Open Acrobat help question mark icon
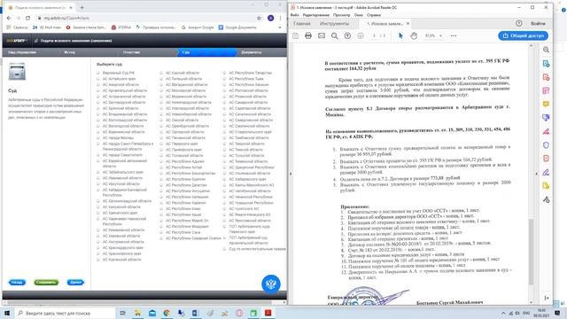Image resolution: width=567 pixels, height=319 pixels. (x=519, y=23)
